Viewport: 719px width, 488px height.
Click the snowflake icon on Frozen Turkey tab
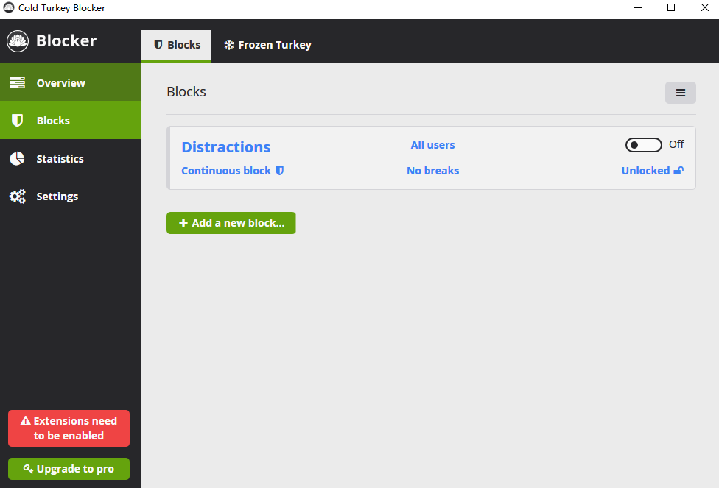[x=229, y=46]
